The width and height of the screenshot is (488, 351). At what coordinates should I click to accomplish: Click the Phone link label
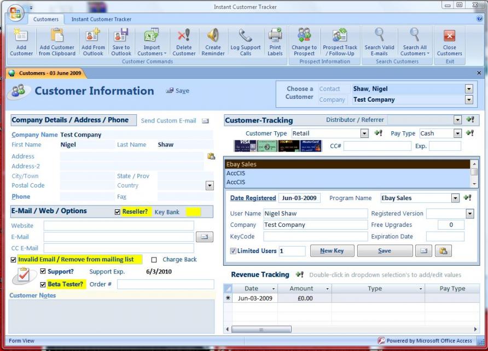click(21, 196)
